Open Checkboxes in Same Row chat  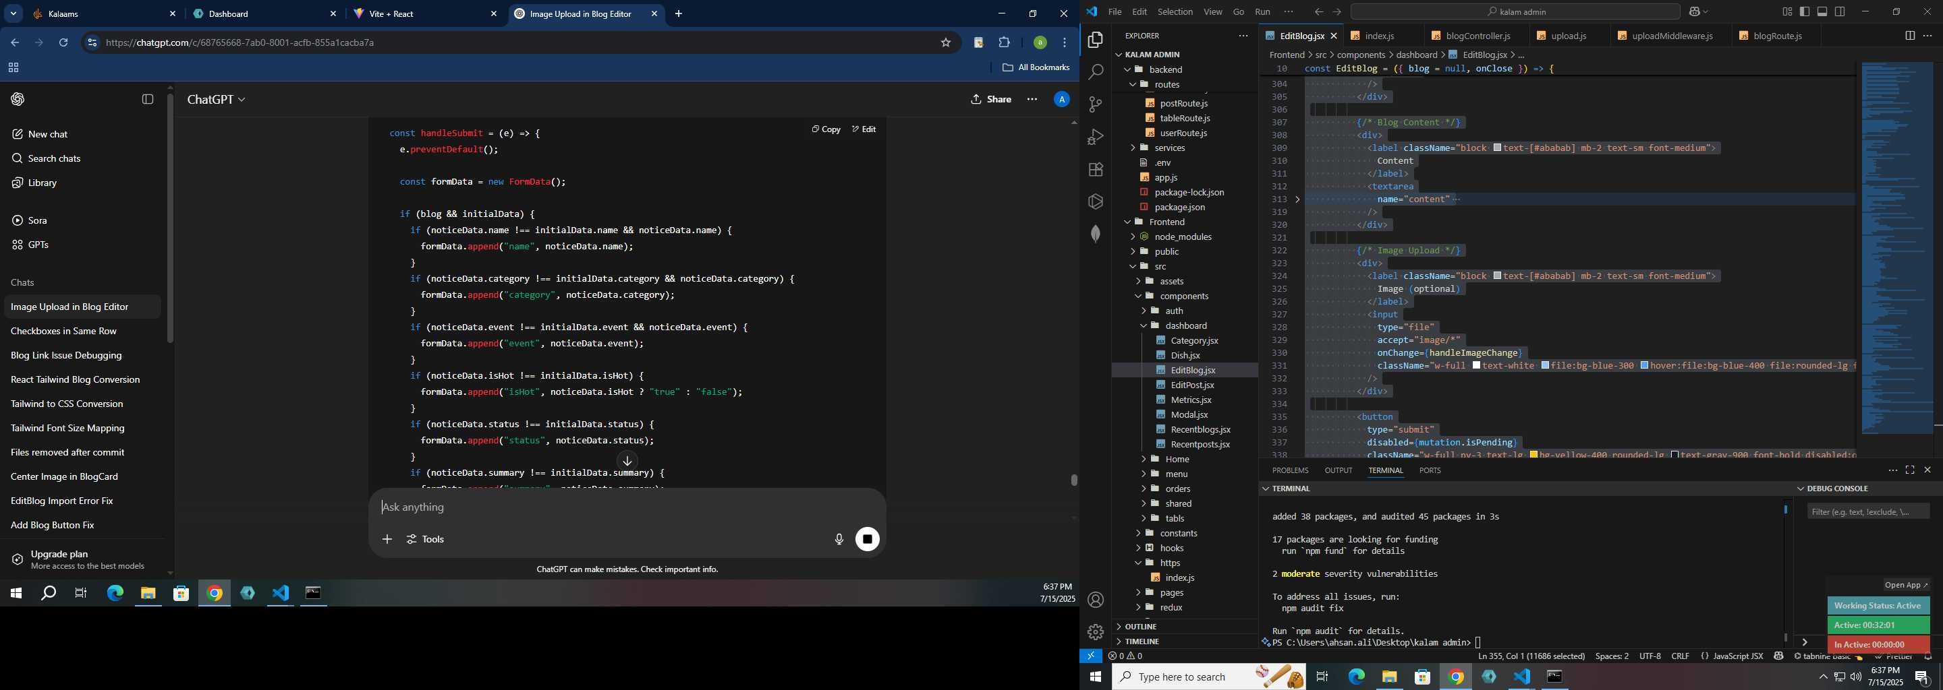pyautogui.click(x=82, y=331)
